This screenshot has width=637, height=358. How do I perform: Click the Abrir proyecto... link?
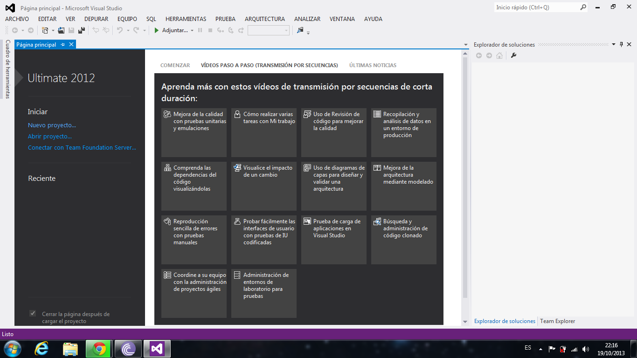point(50,136)
